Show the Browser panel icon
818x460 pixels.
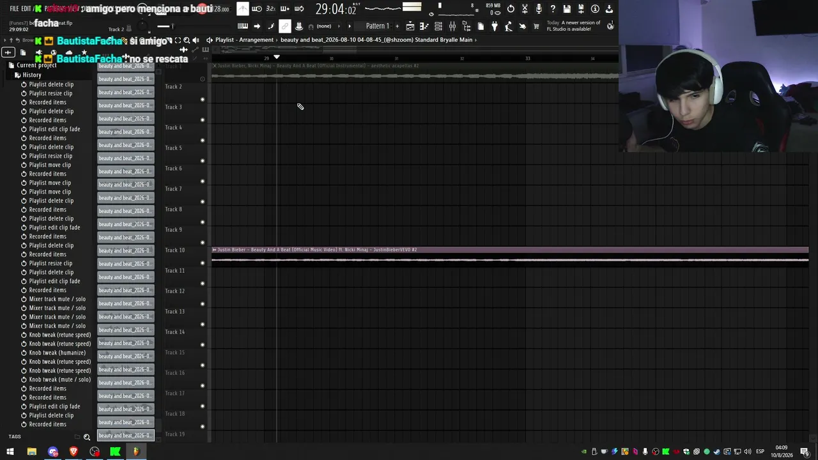coord(467,26)
